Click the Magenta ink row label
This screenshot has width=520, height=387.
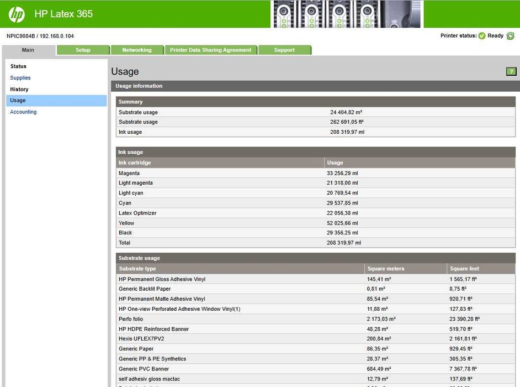(x=129, y=173)
